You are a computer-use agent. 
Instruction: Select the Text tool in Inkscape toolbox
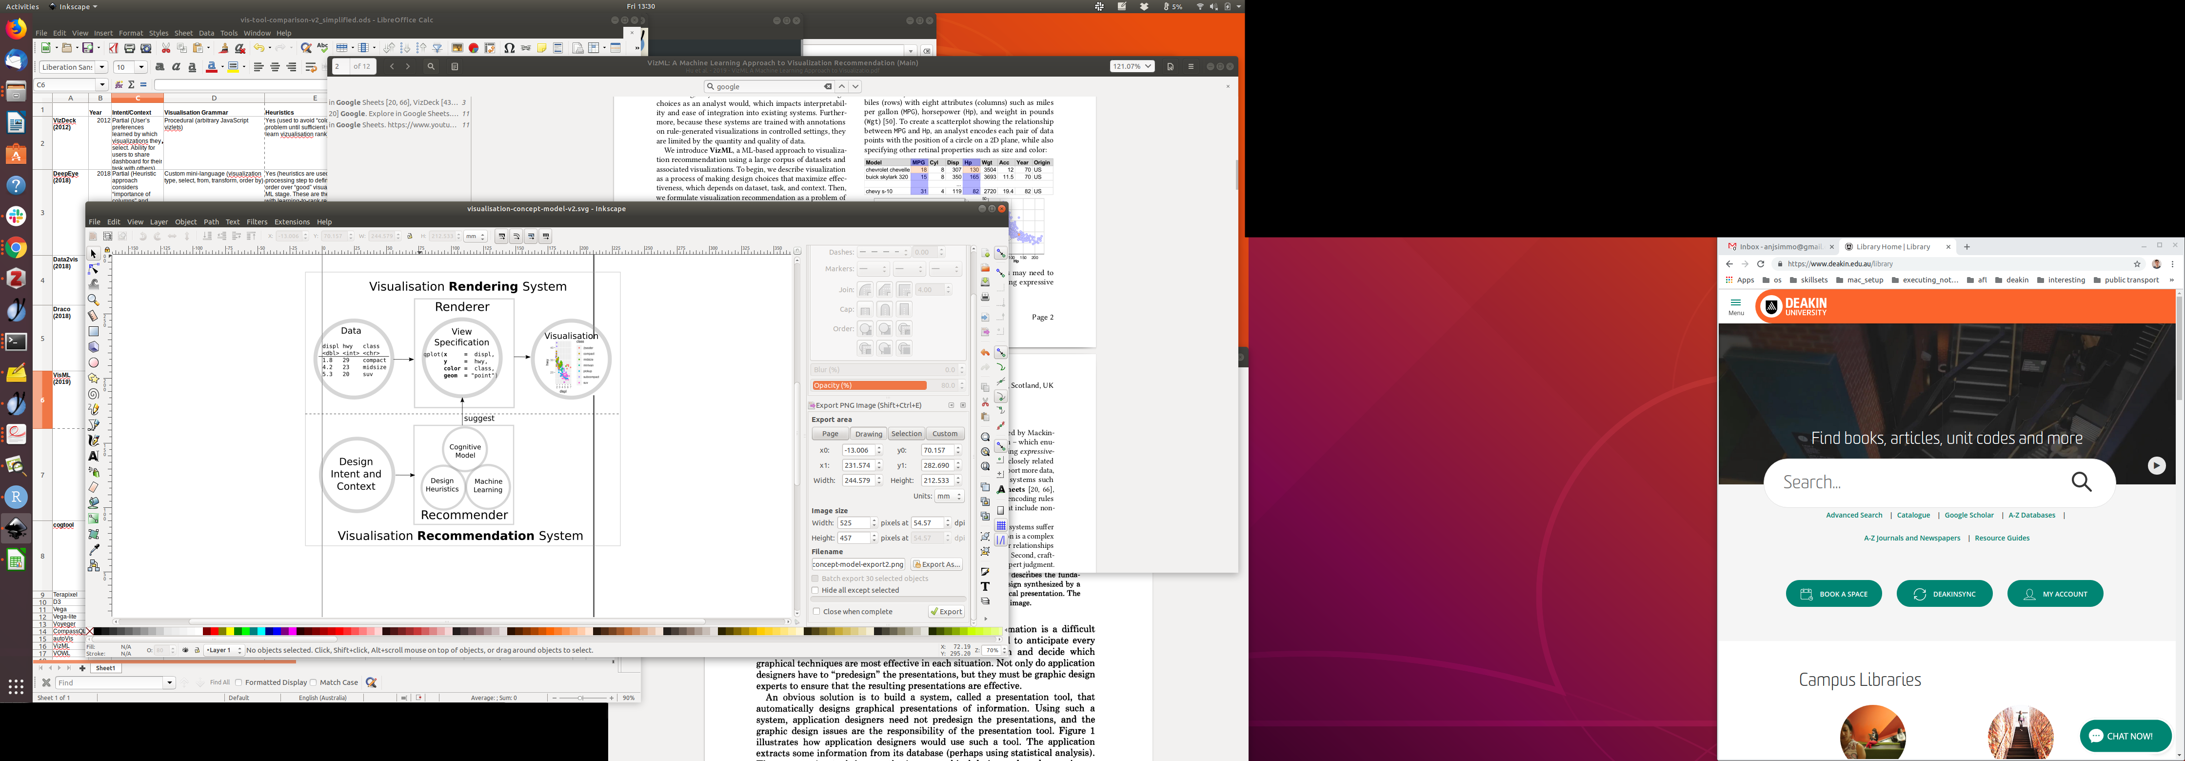click(93, 456)
